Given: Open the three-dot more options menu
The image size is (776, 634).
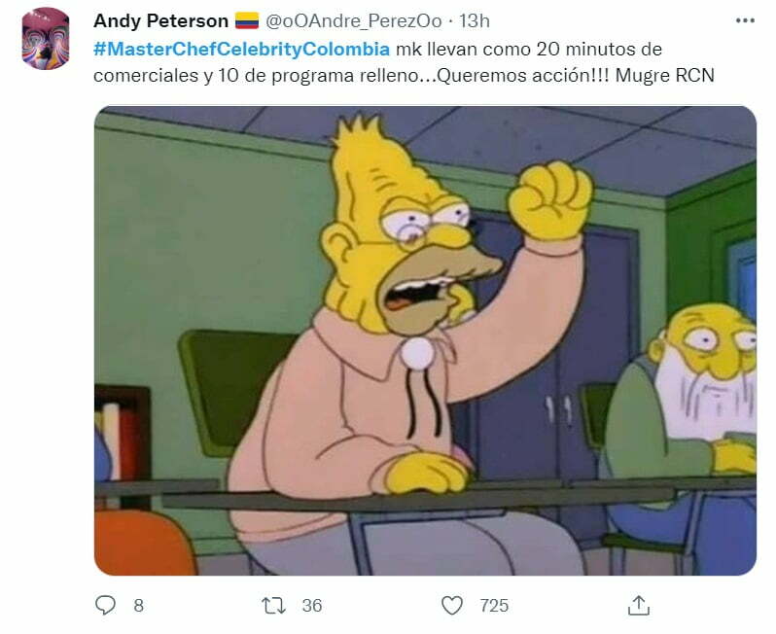Looking at the screenshot, I should tap(745, 20).
